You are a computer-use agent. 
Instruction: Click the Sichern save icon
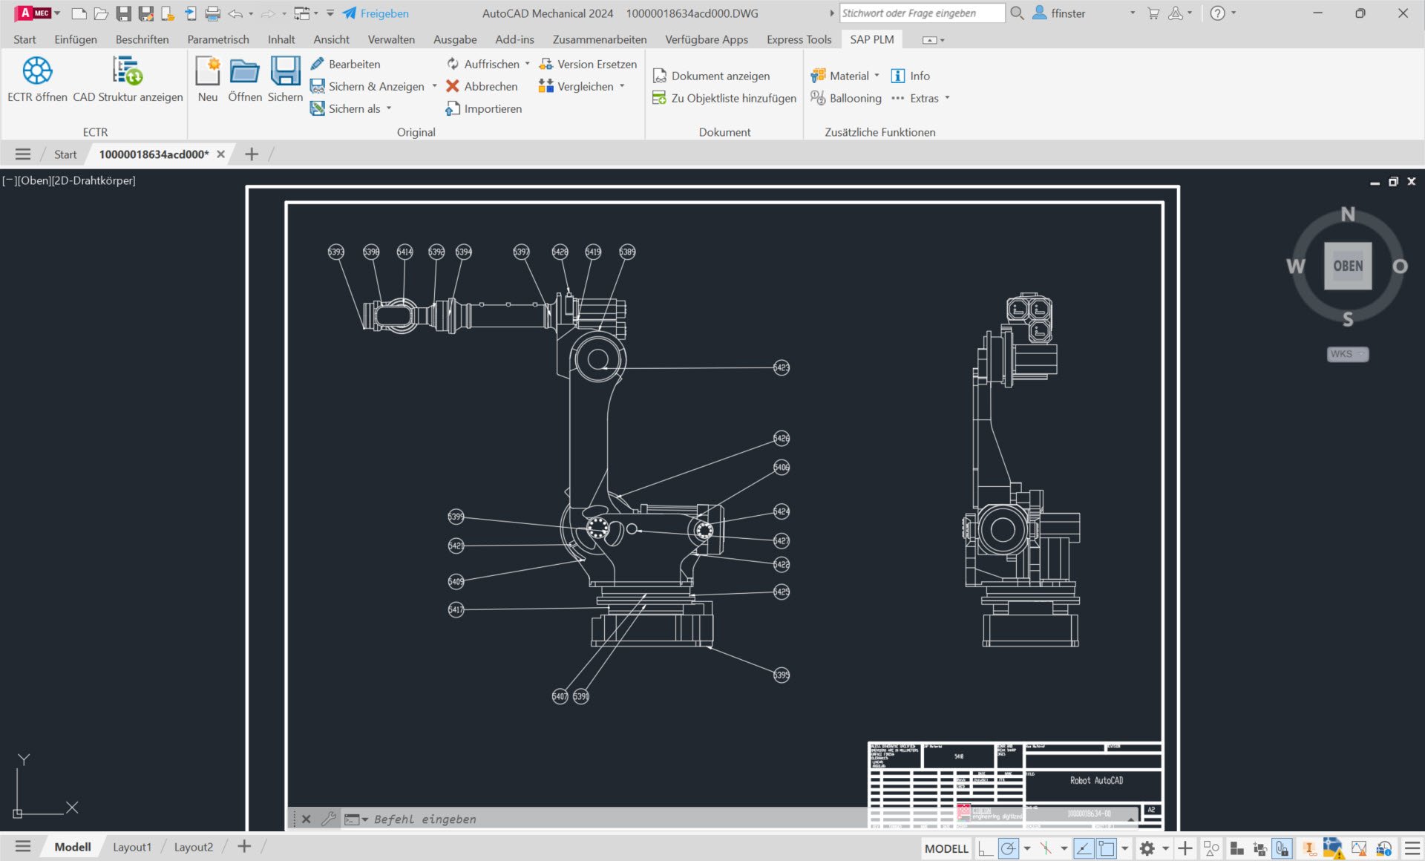285,72
